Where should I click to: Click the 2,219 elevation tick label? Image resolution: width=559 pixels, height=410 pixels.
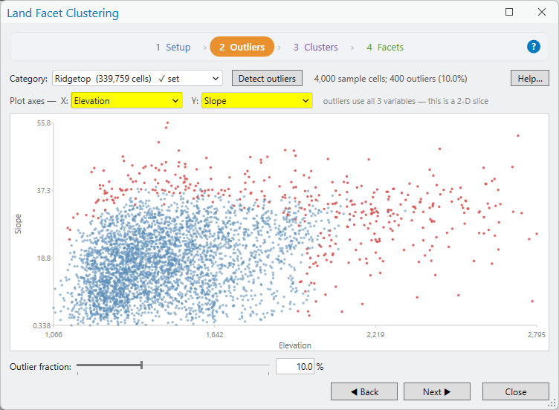pyautogui.click(x=375, y=335)
